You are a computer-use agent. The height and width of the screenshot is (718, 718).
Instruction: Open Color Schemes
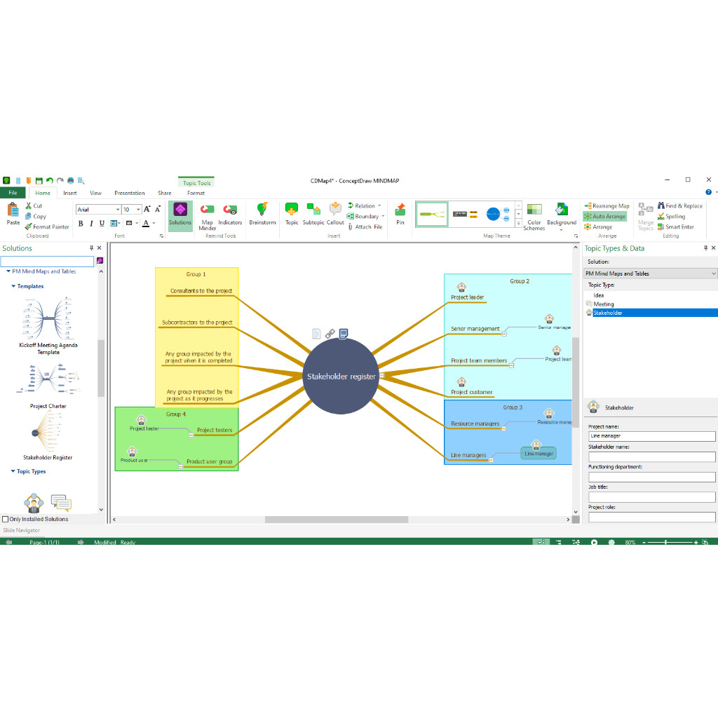[x=534, y=217]
